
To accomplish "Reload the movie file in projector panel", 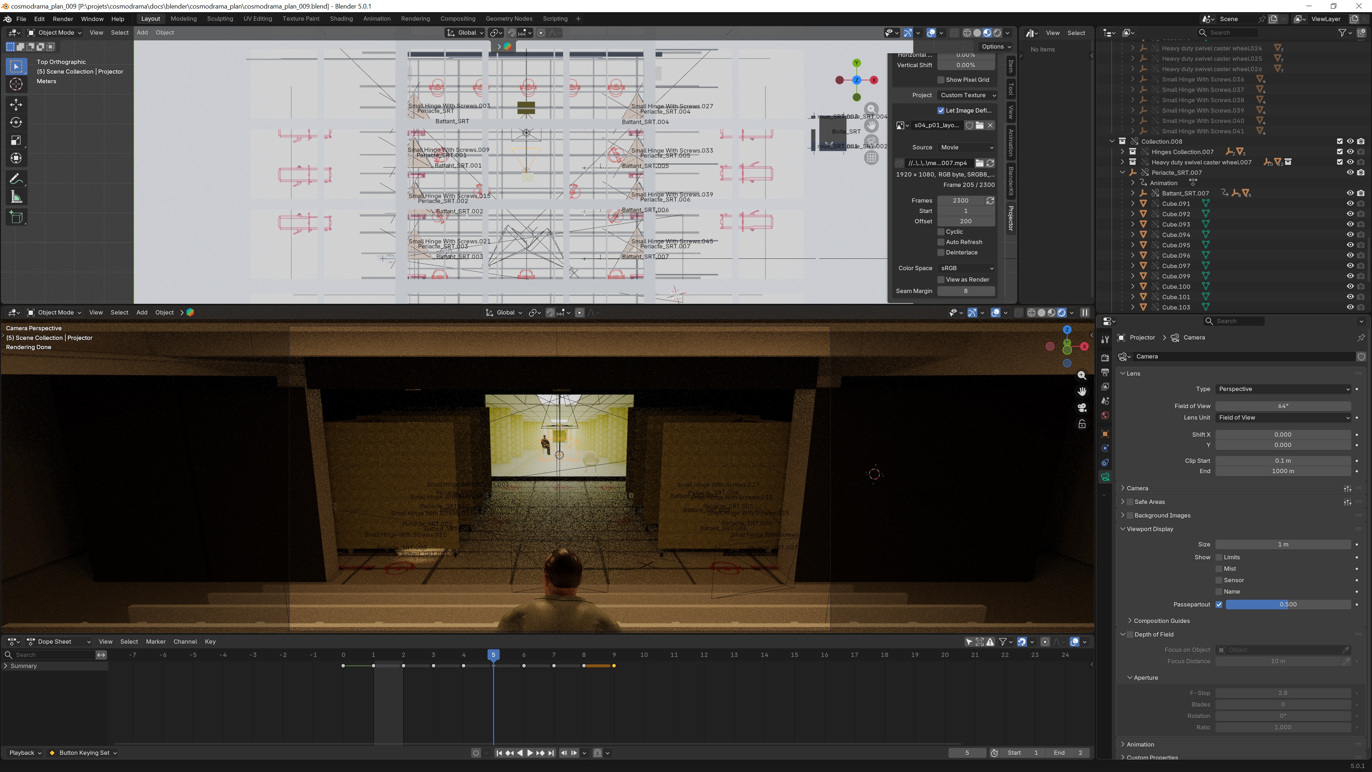I will [990, 163].
